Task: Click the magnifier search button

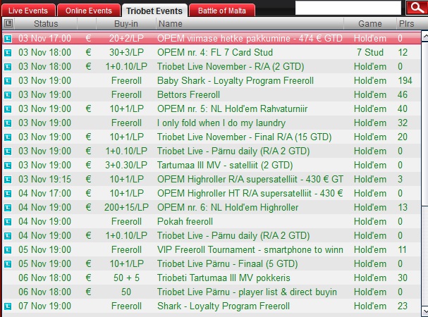Action: coord(417,8)
